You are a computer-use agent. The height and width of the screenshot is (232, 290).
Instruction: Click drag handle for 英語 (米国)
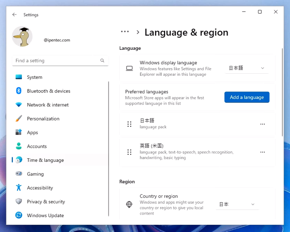point(129,152)
